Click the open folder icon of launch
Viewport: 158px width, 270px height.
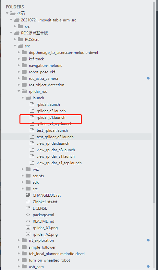28,98
